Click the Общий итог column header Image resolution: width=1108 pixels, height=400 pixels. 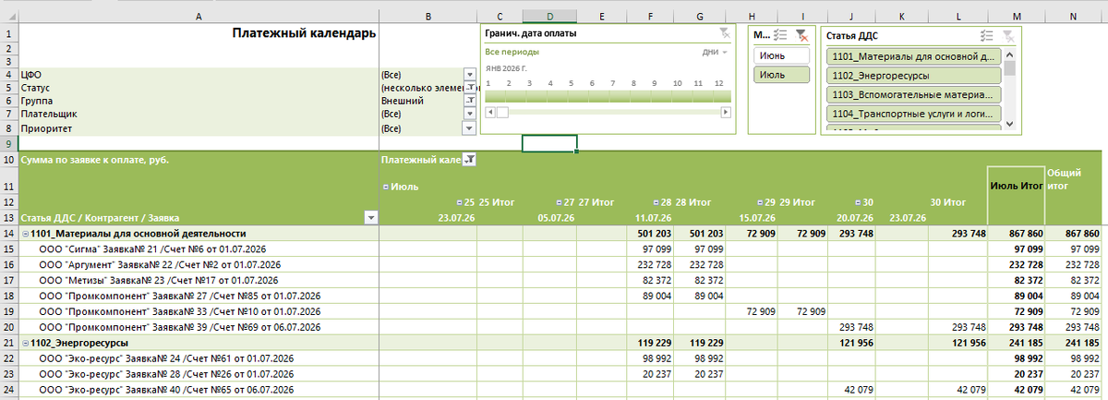click(x=1073, y=179)
